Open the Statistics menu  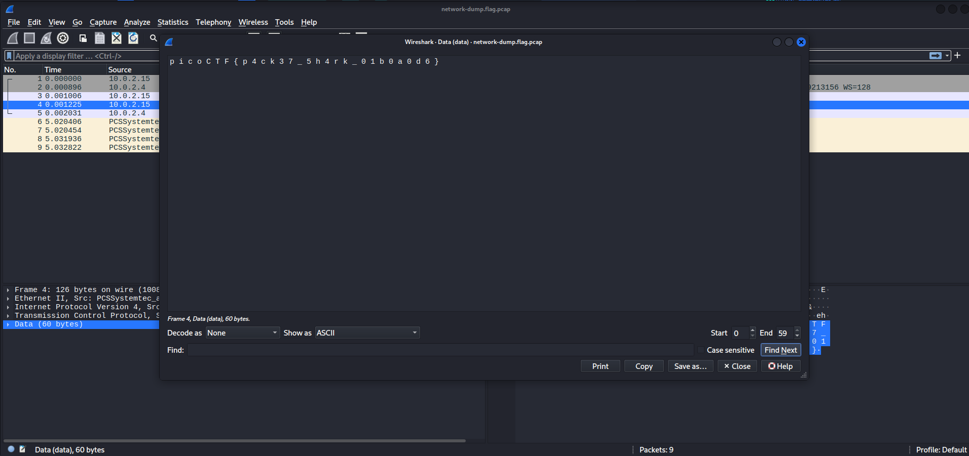(173, 22)
